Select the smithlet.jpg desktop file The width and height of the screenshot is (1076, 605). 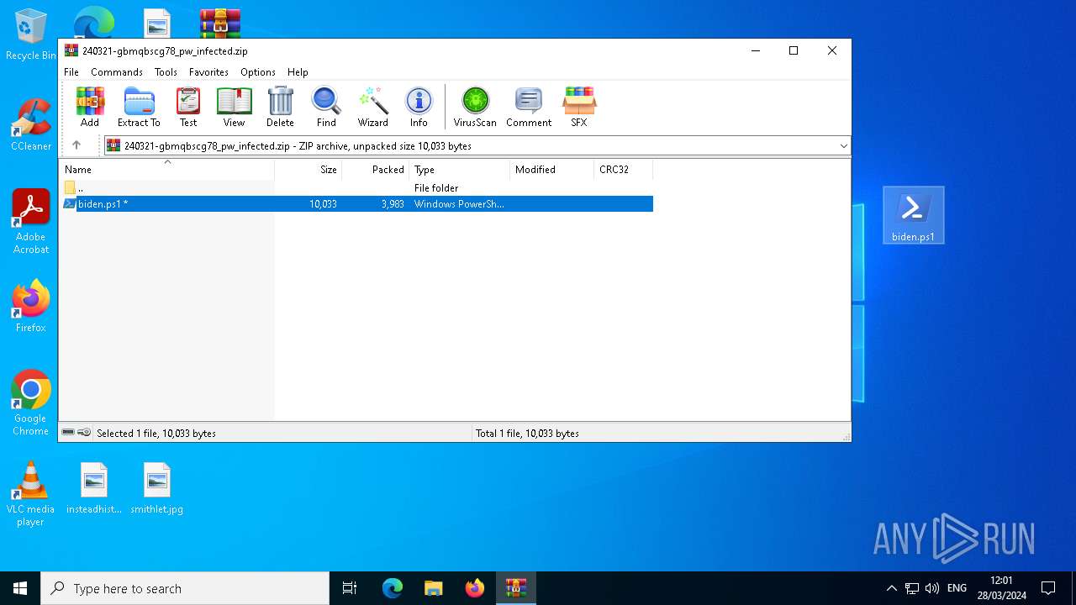[x=157, y=488]
